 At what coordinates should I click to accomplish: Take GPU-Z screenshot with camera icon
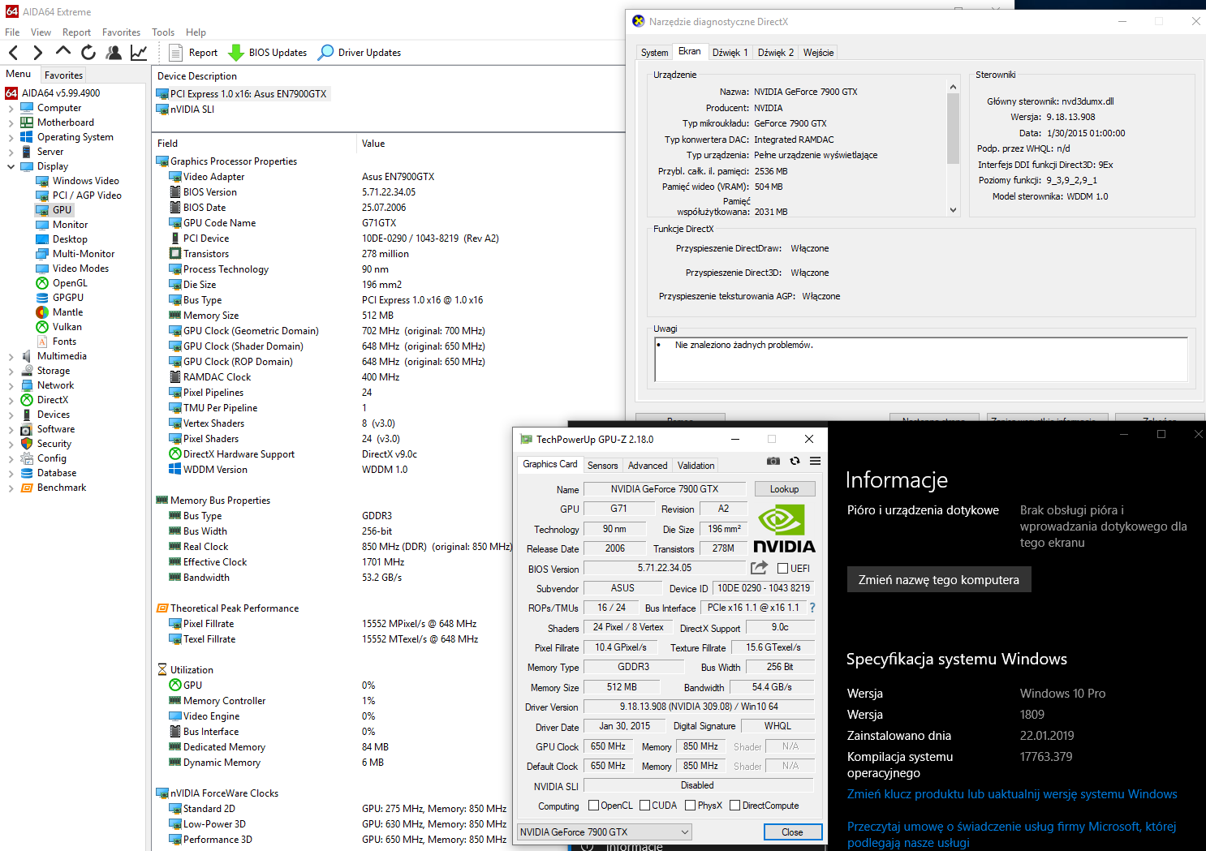click(773, 461)
